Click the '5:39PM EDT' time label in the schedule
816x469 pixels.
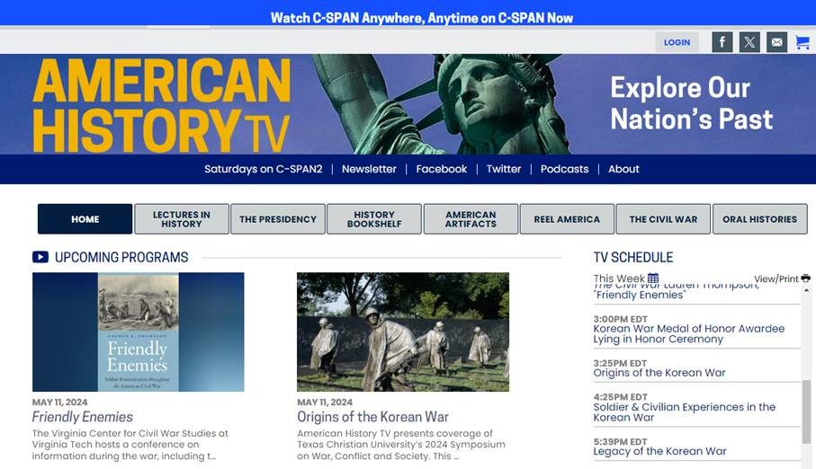coord(621,441)
